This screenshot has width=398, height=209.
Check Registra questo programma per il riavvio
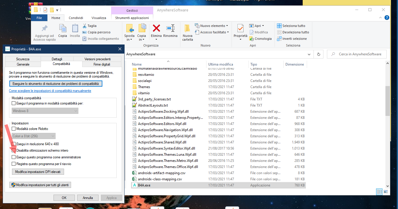[x=13, y=164]
